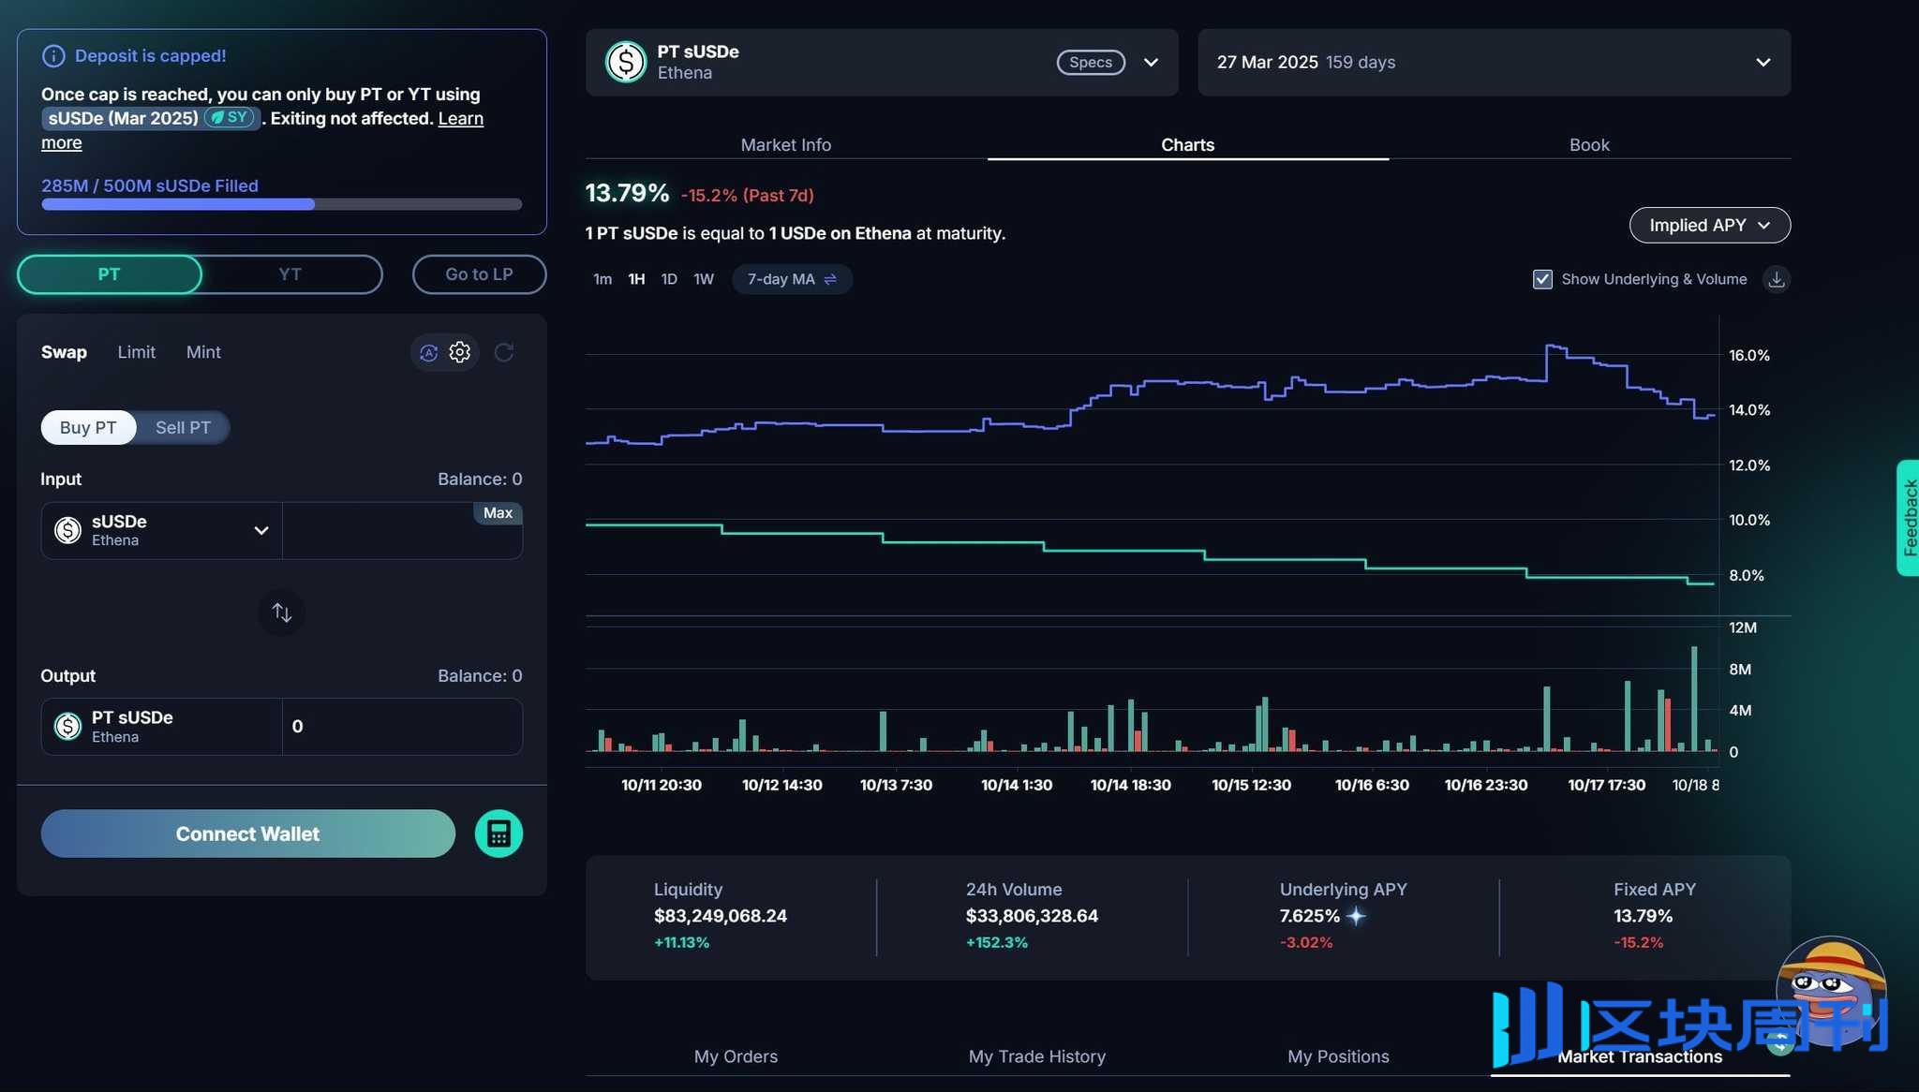
Task: Set chart interval to 1W
Action: (704, 279)
